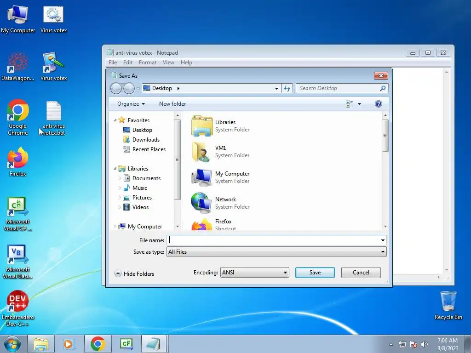
Task: Click the Save button
Action: click(315, 273)
